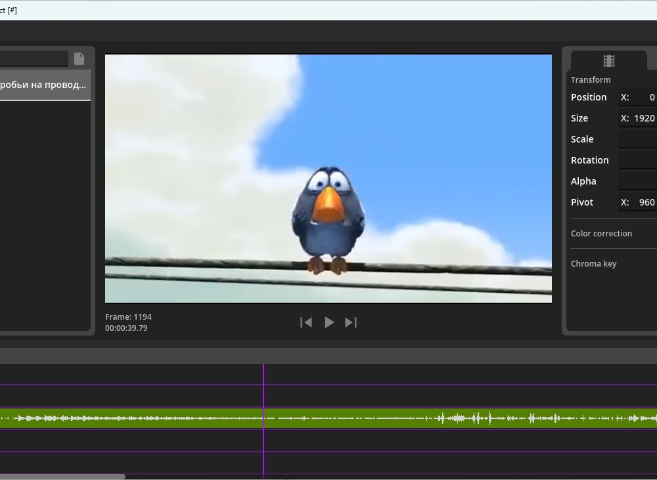657x480 pixels.
Task: Play the video preview
Action: tap(329, 322)
